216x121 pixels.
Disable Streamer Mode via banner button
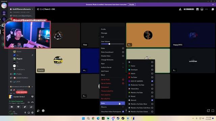[132, 4]
